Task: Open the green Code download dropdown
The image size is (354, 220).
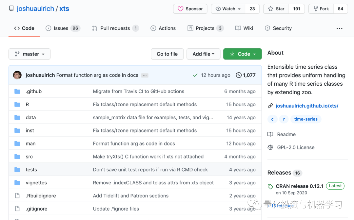Action: pyautogui.click(x=242, y=54)
